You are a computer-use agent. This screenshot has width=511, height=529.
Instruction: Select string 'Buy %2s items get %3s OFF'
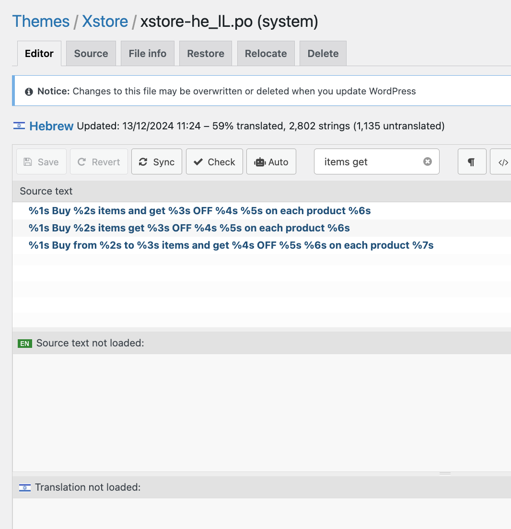262,228
